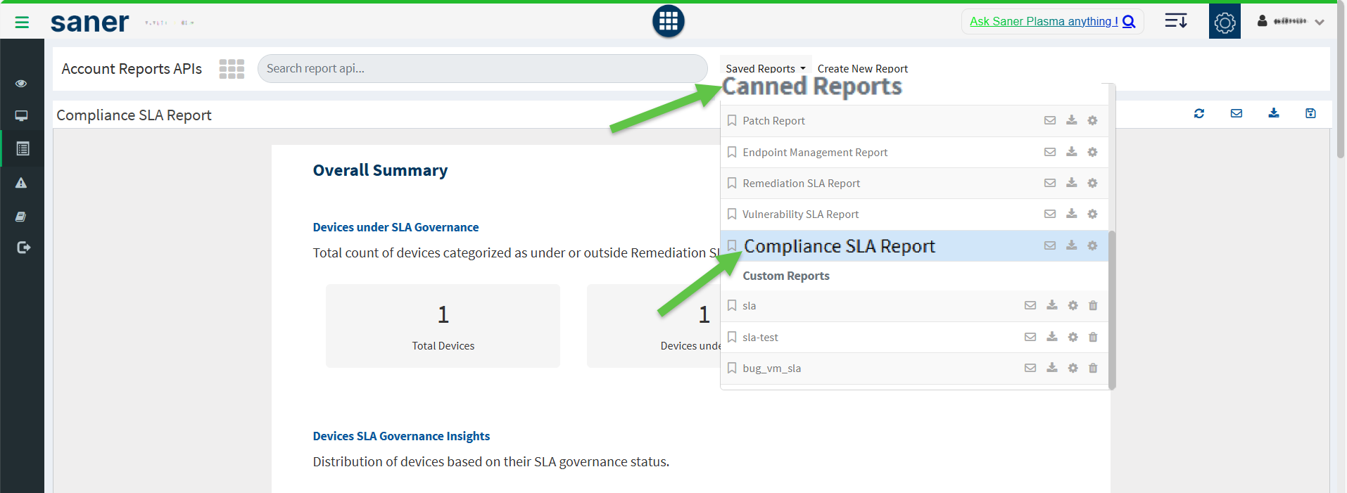Open the hamburger menu in the header
Viewport: 1347px width, 493px height.
[22, 23]
